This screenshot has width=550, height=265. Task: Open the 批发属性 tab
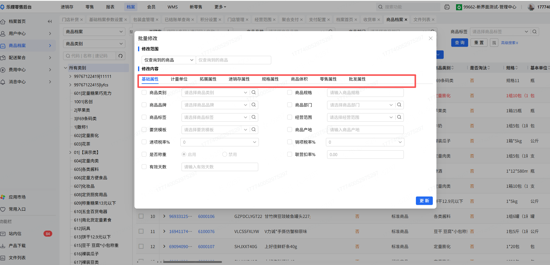pos(357,79)
